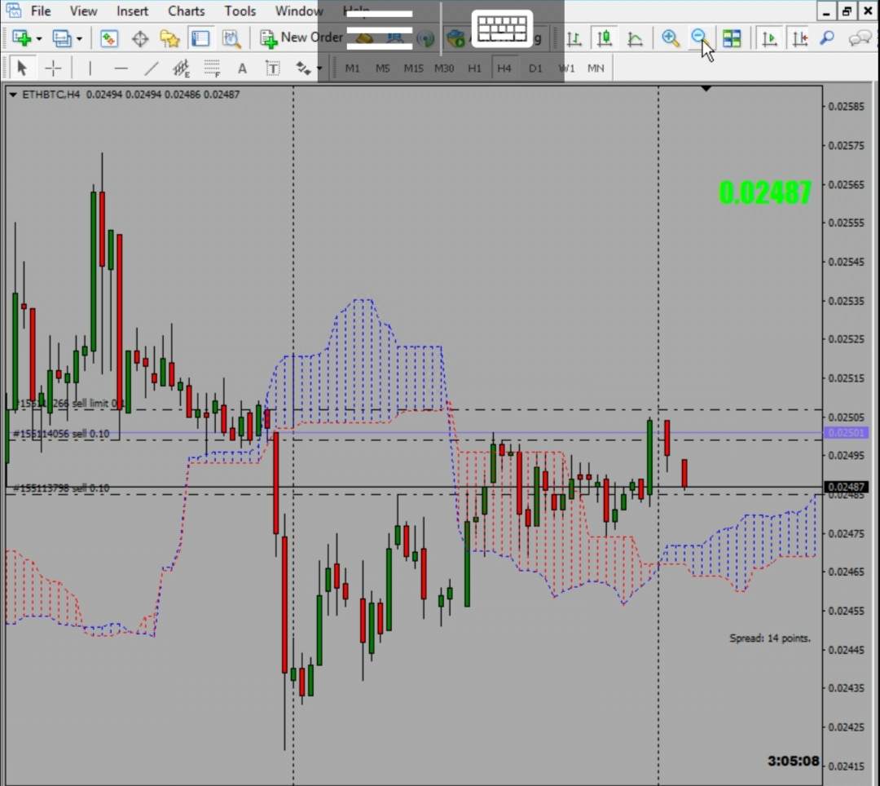
Task: Open the Arrows objects icon
Action: (303, 68)
